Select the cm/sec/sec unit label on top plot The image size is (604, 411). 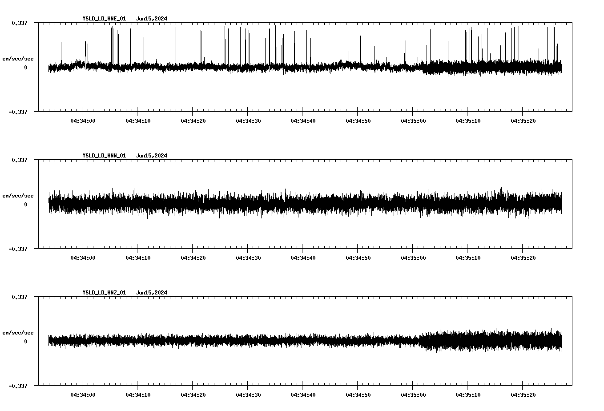19,58
